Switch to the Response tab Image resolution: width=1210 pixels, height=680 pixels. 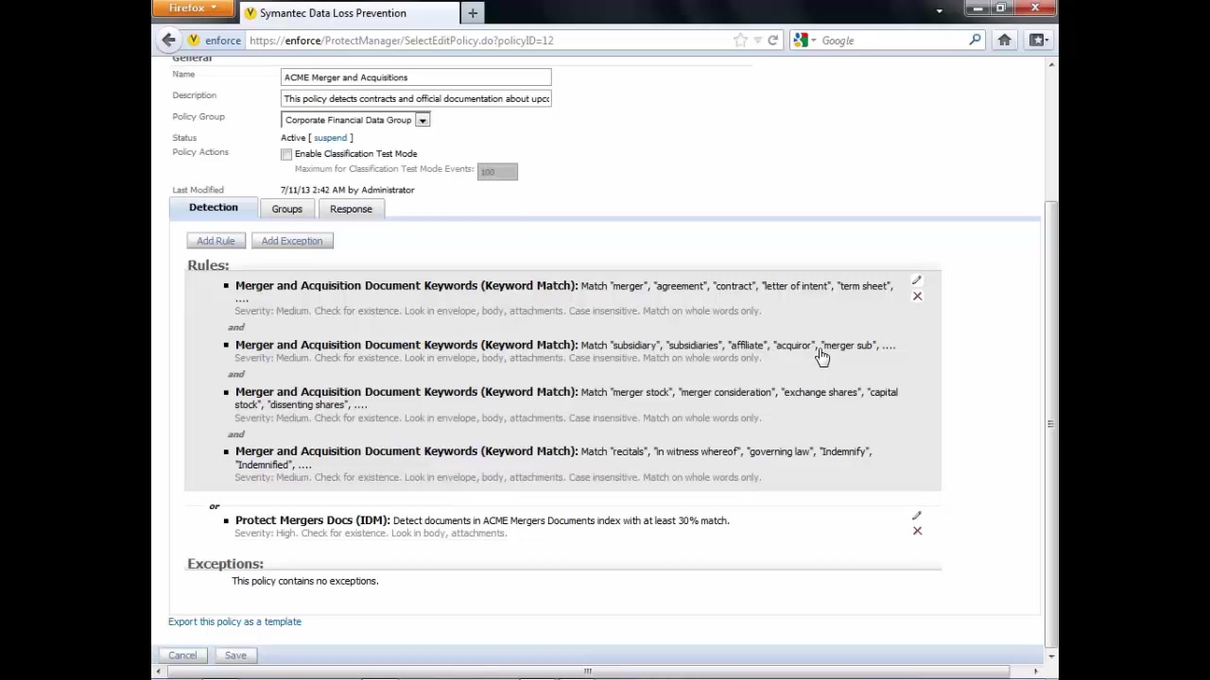(351, 209)
